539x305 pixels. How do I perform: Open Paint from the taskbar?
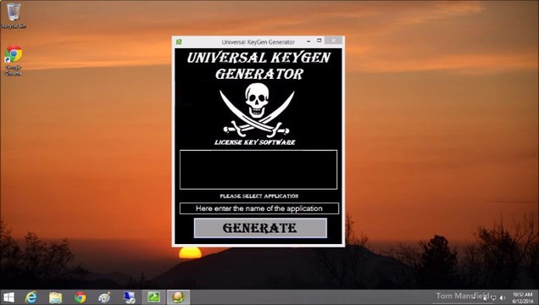104,297
